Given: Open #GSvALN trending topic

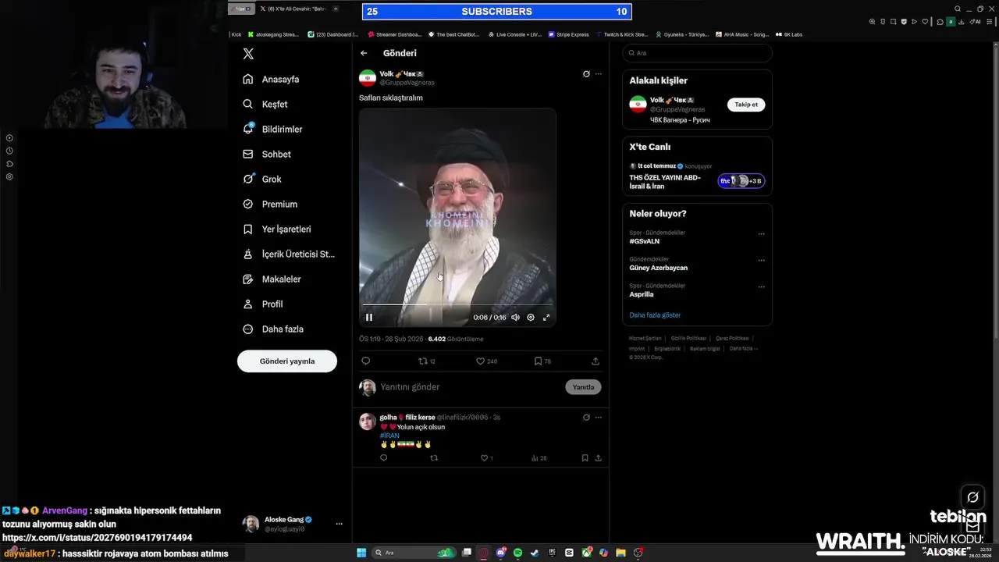Looking at the screenshot, I should 645,241.
